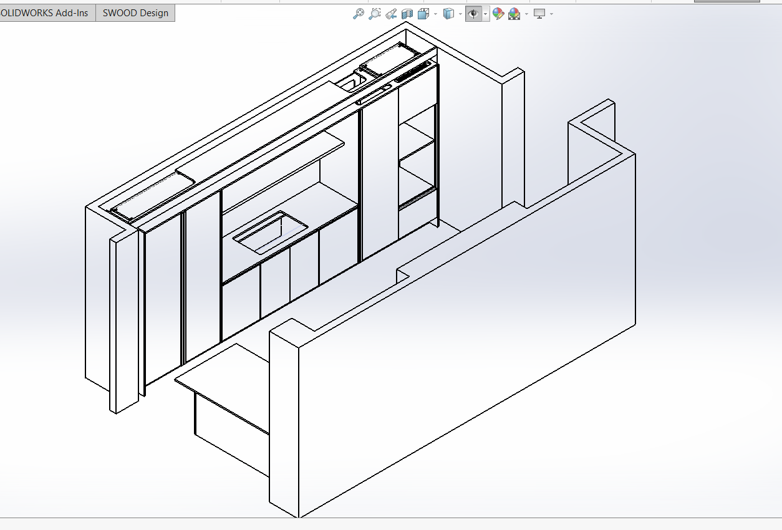Click the Zoom to Fit icon
Screen dimensions: 782x530
[359, 14]
